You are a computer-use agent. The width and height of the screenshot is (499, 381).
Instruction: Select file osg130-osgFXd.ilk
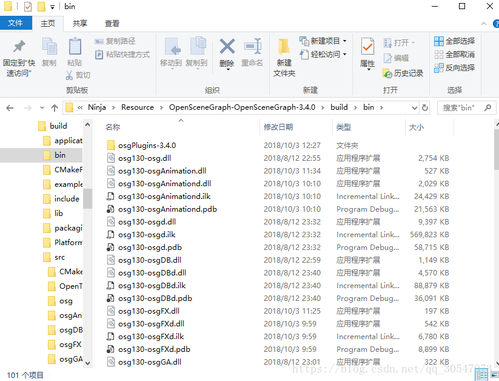151,337
